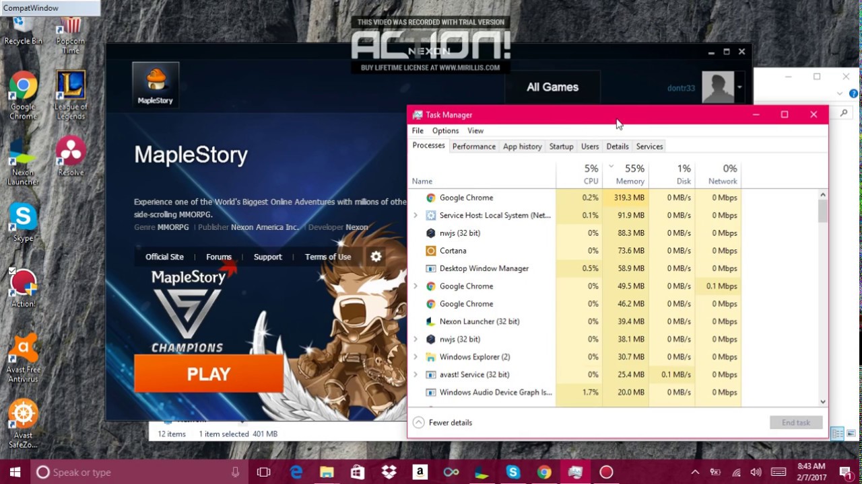Sort processes by CPU column
This screenshot has width=862, height=484.
(x=579, y=173)
